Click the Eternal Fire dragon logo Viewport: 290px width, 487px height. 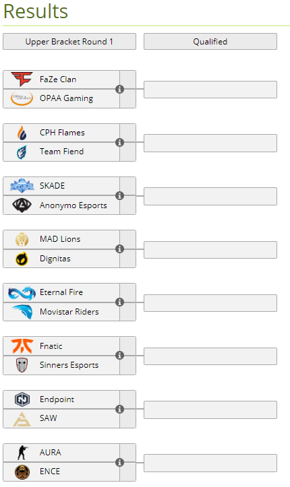point(22,292)
